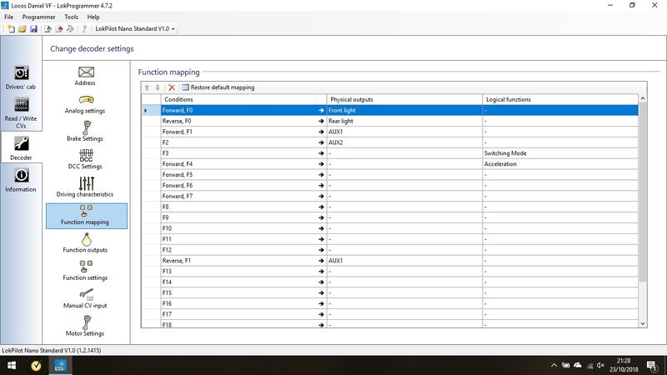The height and width of the screenshot is (375, 667).
Task: Open Function outputs
Action: [86, 243]
